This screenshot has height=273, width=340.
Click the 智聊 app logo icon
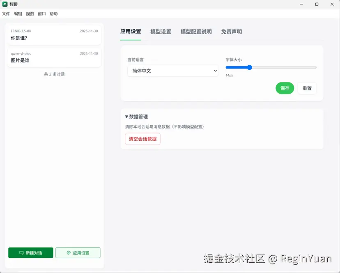click(x=5, y=4)
